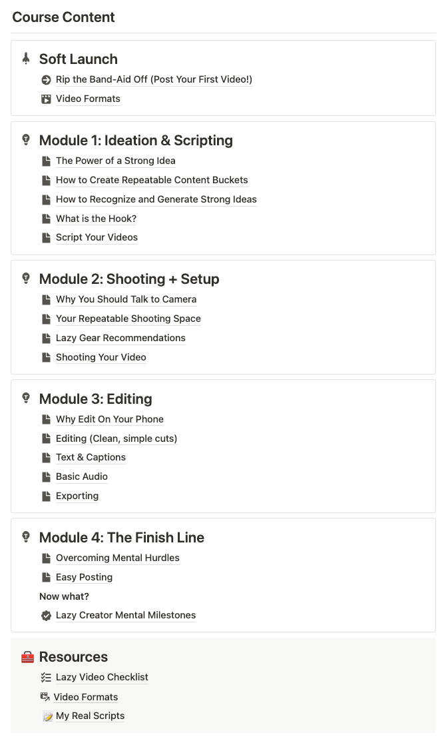Screen dimensions: 448x745
Task: Click the lightbulb icon beside Module 3: Editing
Action: [x=26, y=398]
